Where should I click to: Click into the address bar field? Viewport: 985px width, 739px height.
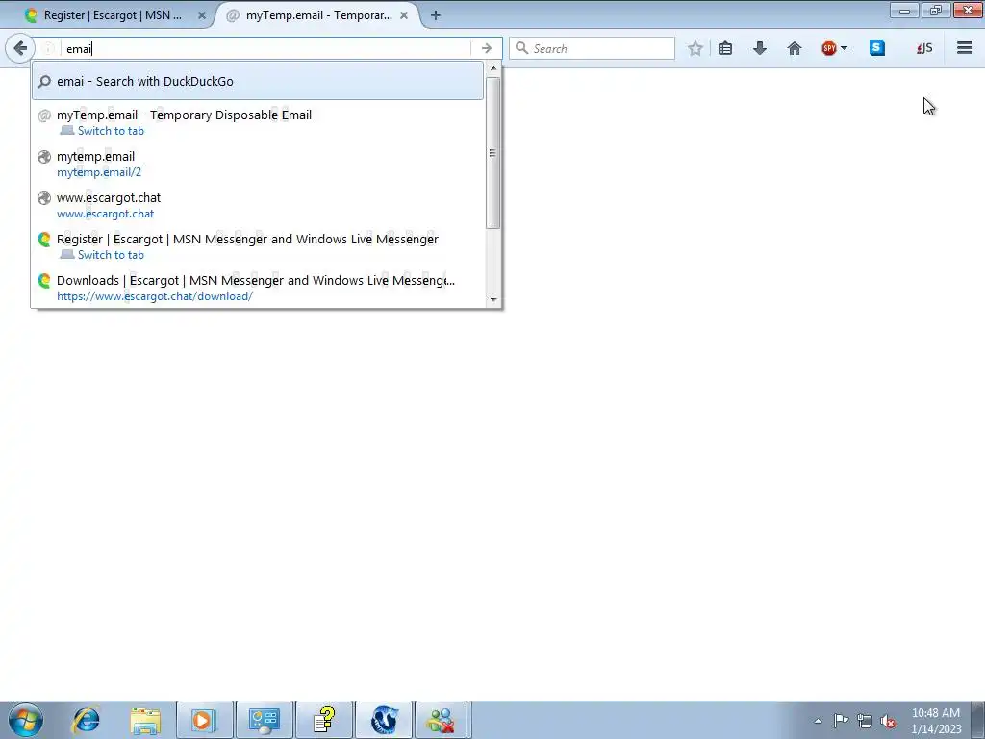pyautogui.click(x=267, y=48)
